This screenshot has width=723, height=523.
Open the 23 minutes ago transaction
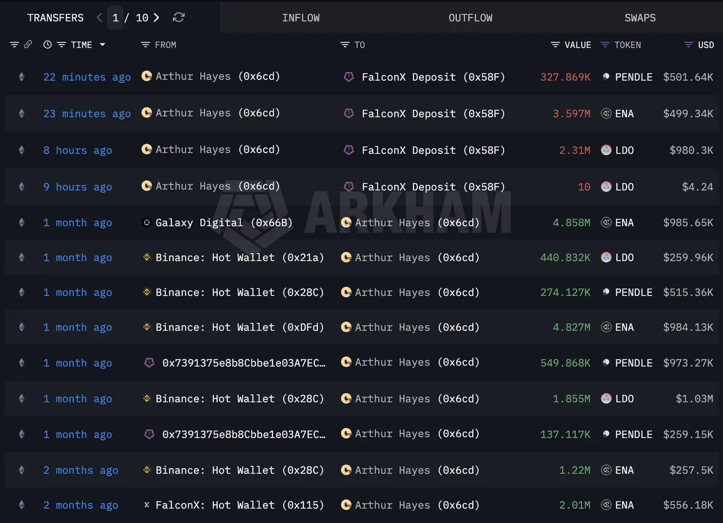point(87,113)
